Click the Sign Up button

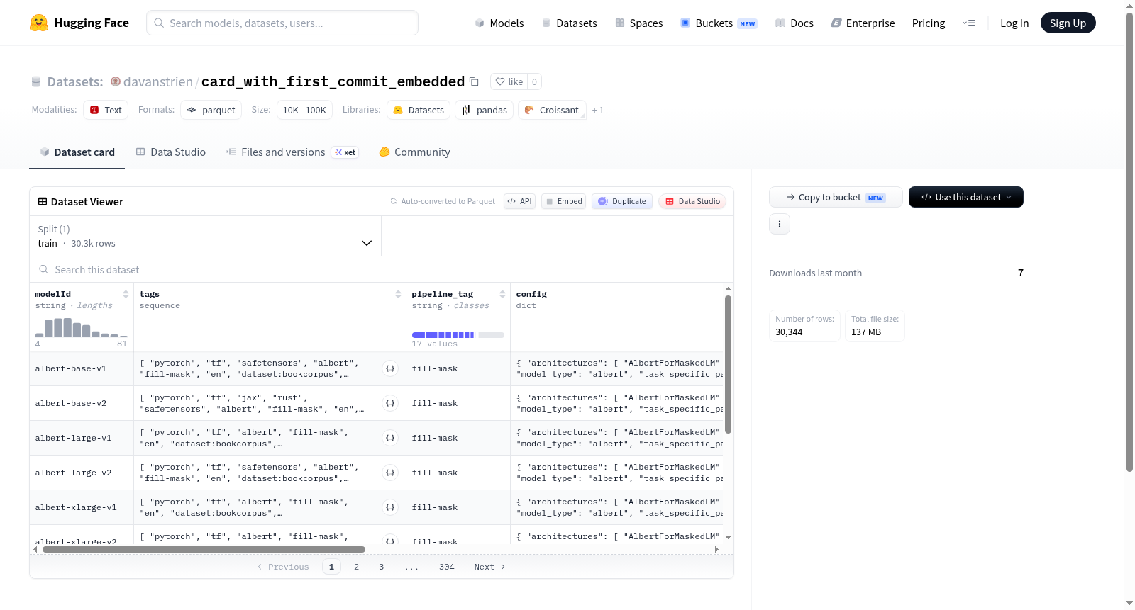[x=1068, y=23]
